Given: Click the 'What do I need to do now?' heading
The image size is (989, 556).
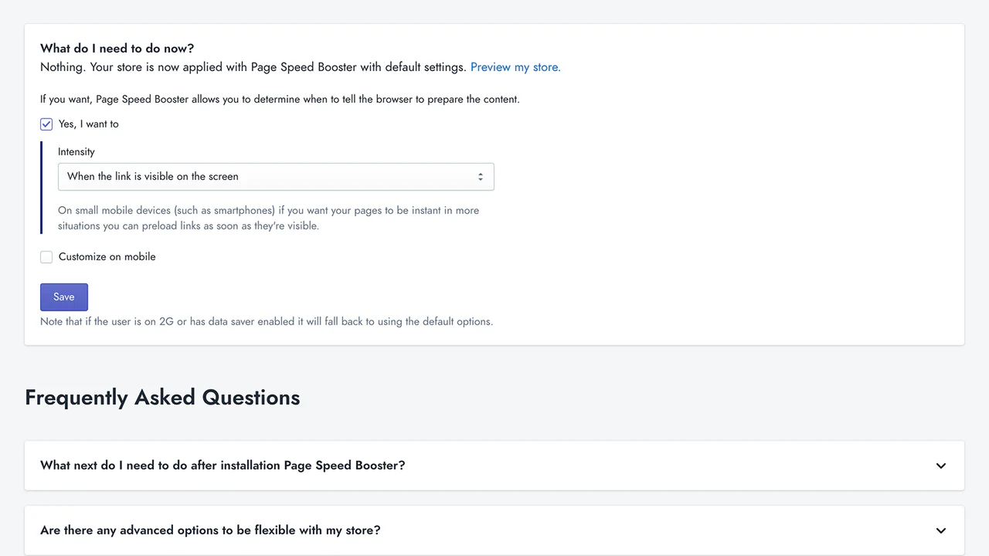Looking at the screenshot, I should pyautogui.click(x=117, y=49).
